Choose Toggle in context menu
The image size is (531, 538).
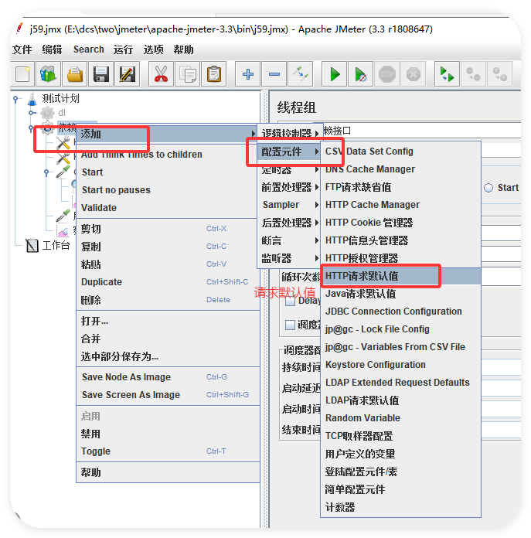tap(168, 451)
